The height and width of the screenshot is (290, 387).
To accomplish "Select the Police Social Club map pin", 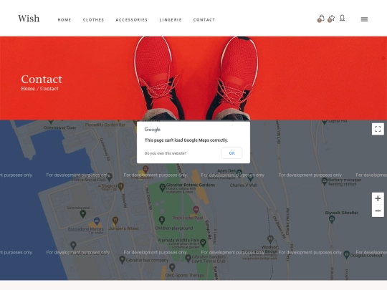I will [110, 176].
